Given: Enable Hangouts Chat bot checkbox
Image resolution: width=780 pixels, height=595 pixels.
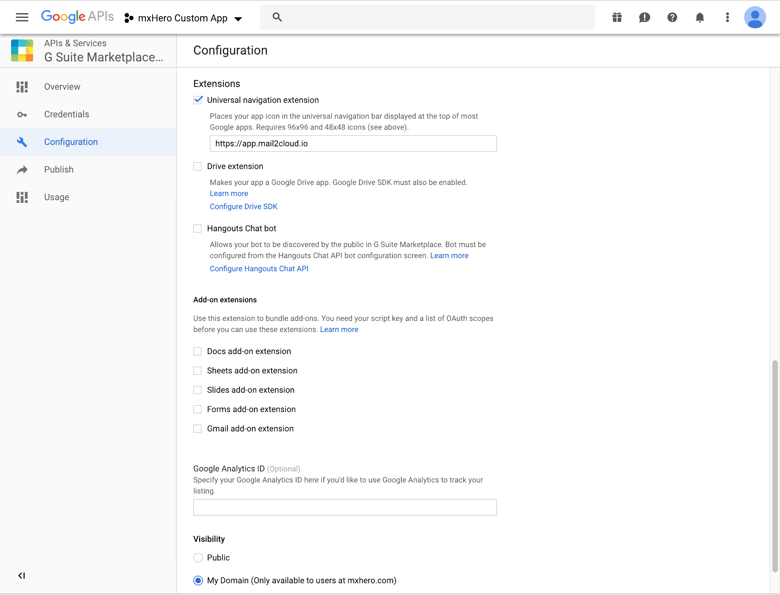Looking at the screenshot, I should 197,228.
